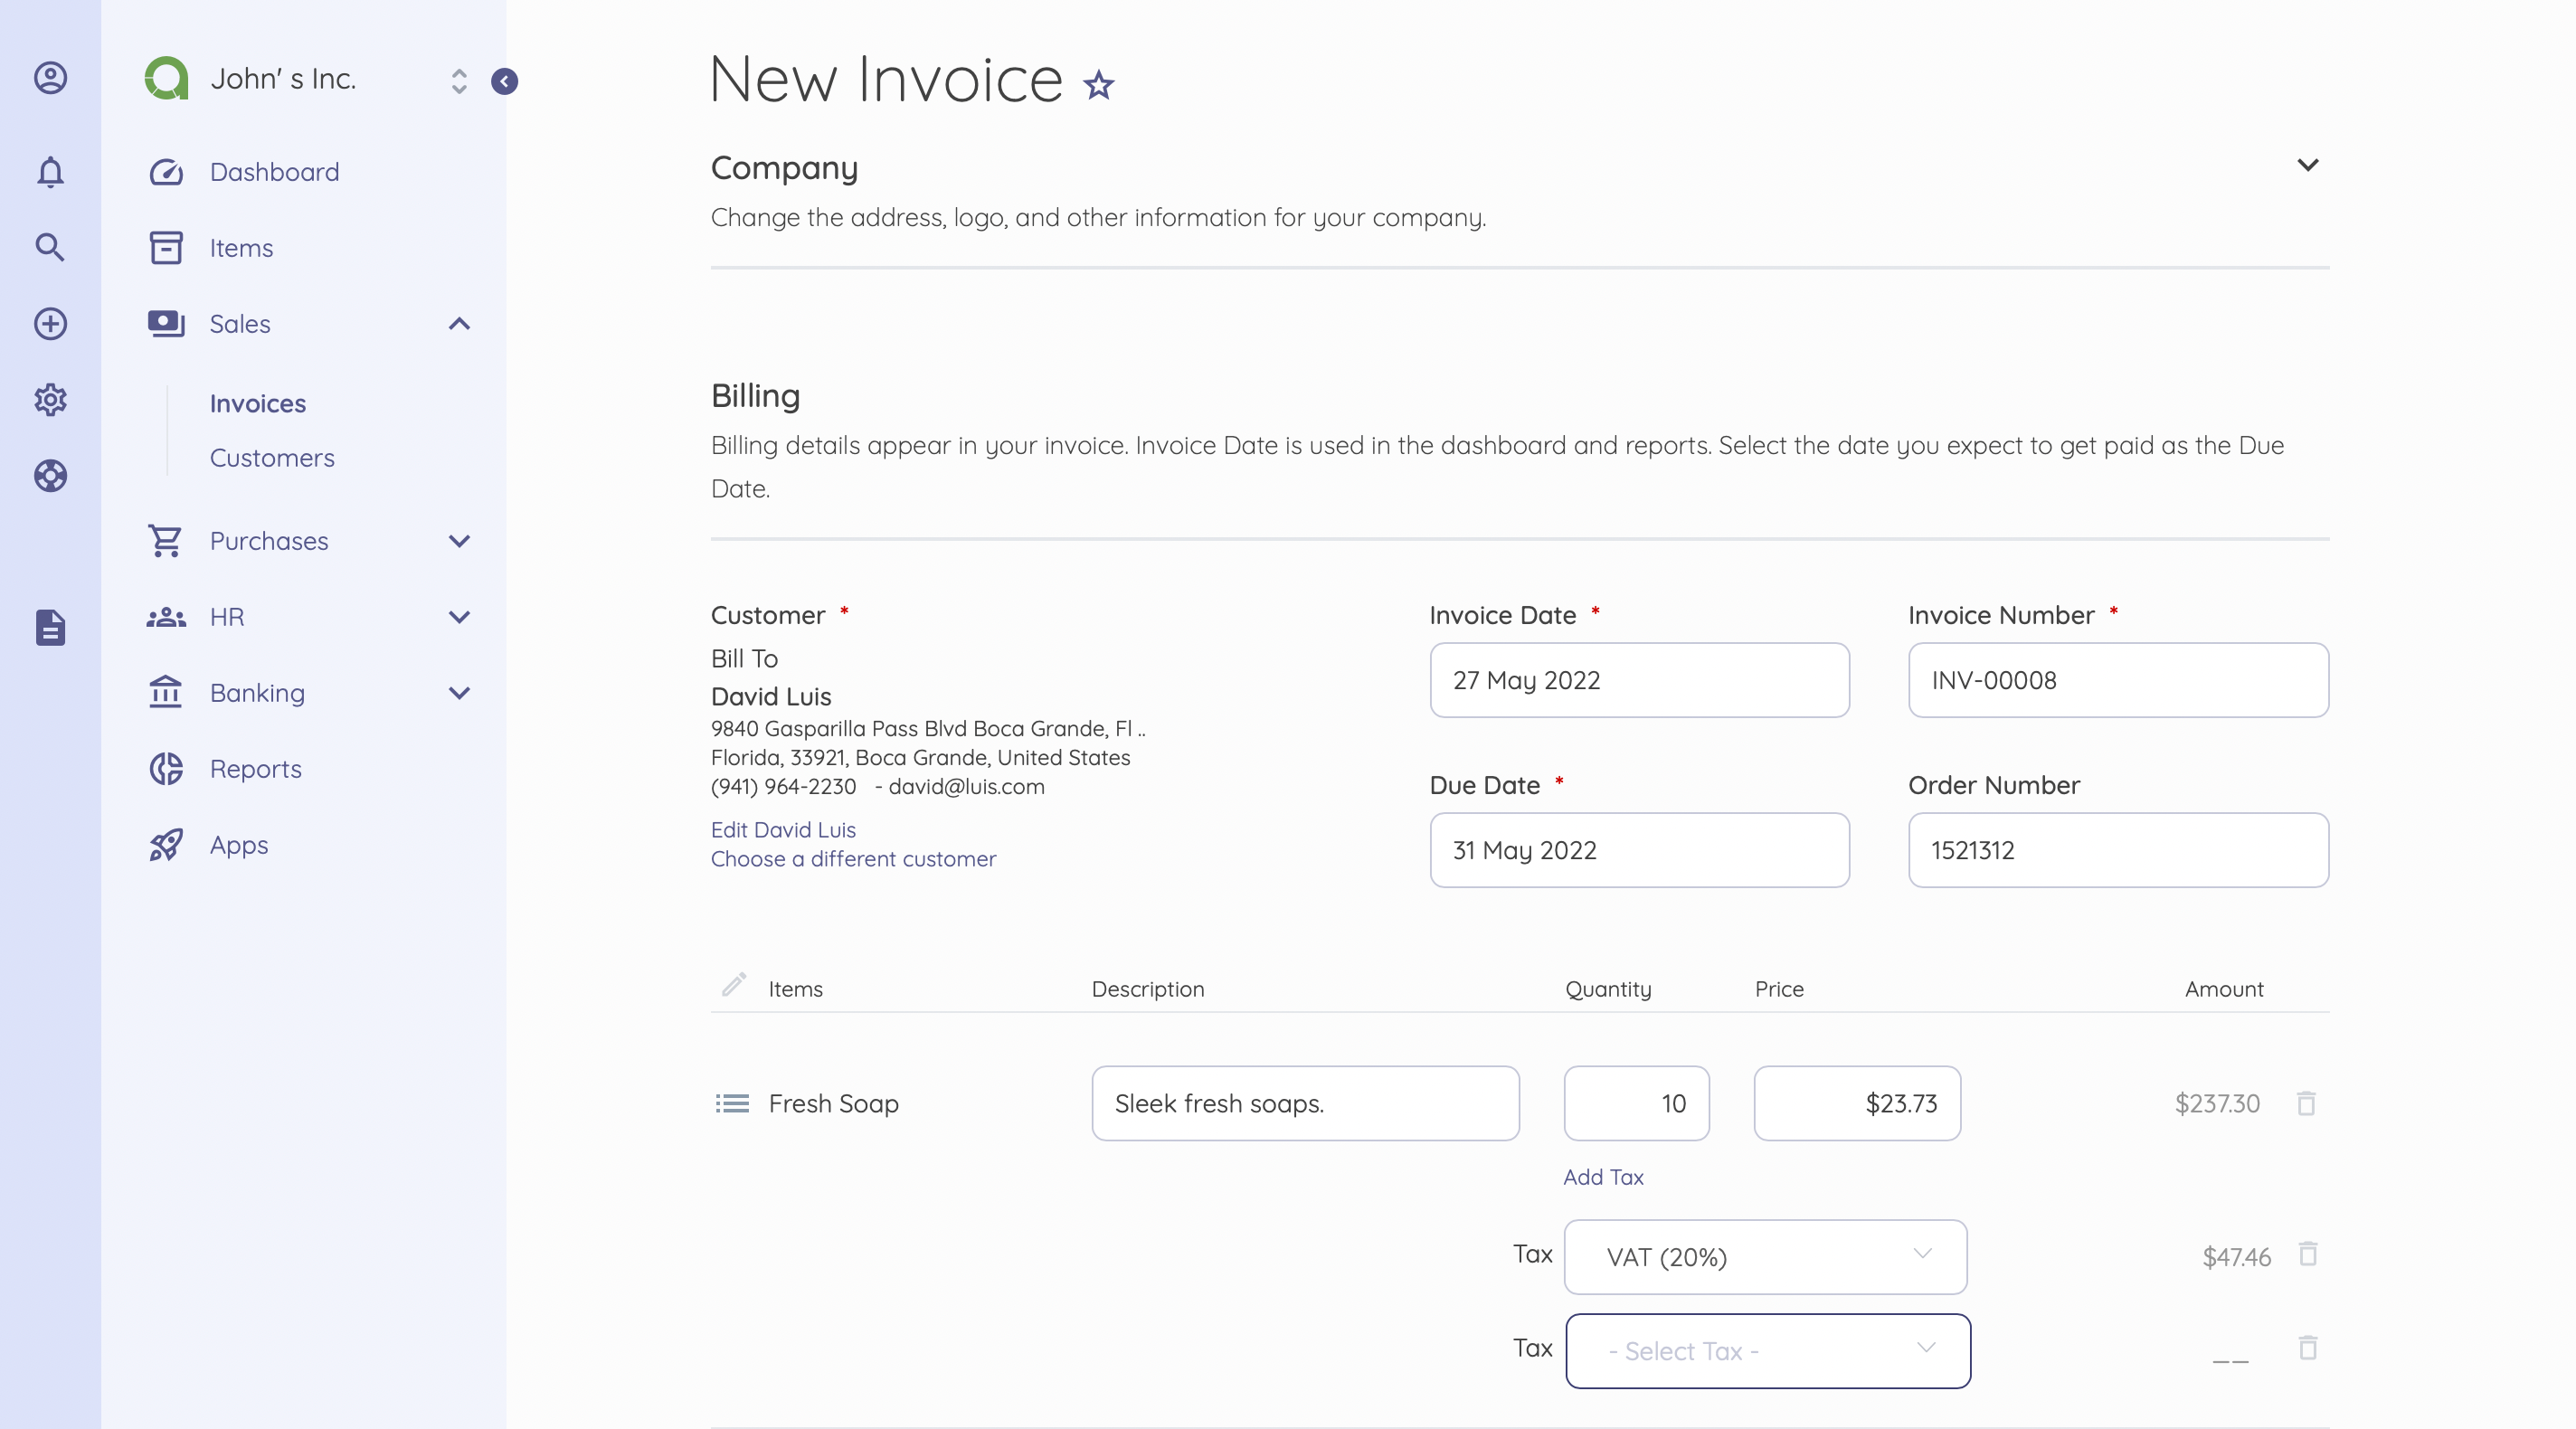Click the Apps rocket icon
The height and width of the screenshot is (1429, 2576).
click(x=166, y=845)
